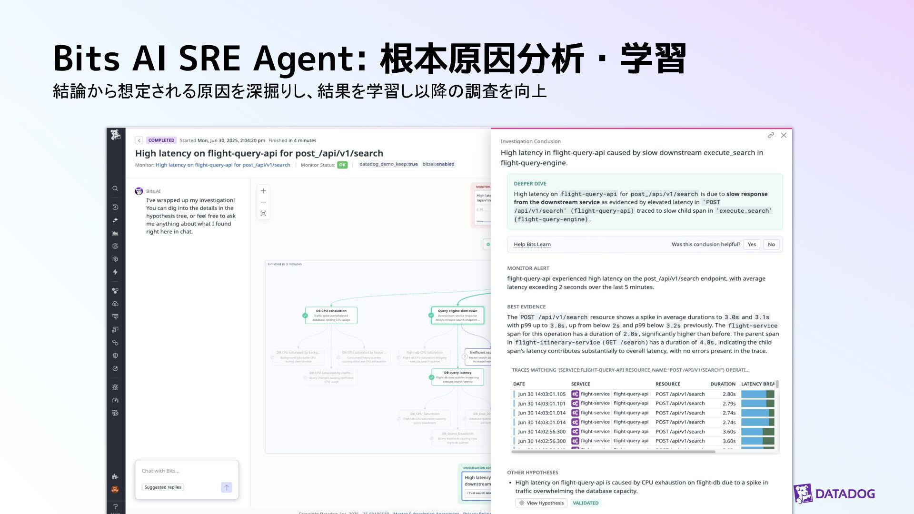
Task: Open gauge speedometer icon in sidebar
Action: [x=115, y=400]
